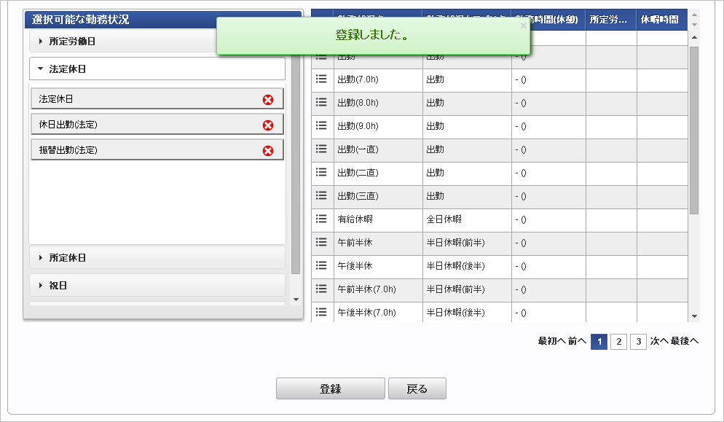Go to page 2
The height and width of the screenshot is (422, 724).
(x=618, y=342)
